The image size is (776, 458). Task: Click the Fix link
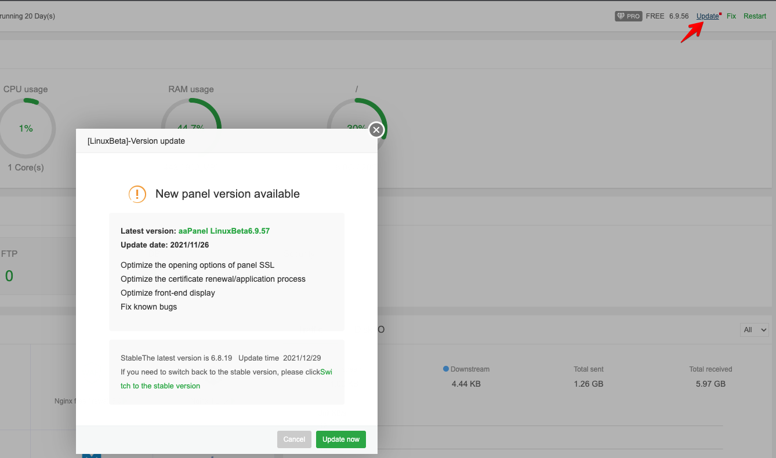731,16
